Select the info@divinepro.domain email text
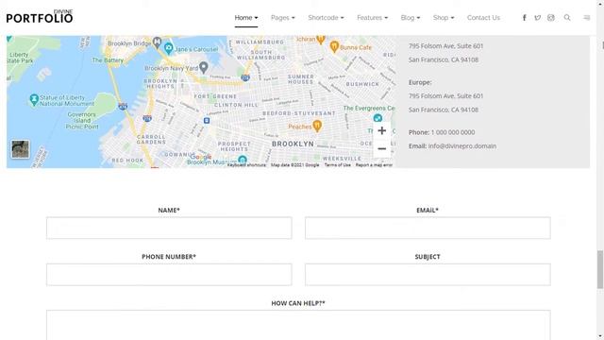The height and width of the screenshot is (340, 604). tap(462, 146)
